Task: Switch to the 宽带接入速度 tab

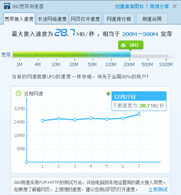Action: pyautogui.click(x=19, y=19)
